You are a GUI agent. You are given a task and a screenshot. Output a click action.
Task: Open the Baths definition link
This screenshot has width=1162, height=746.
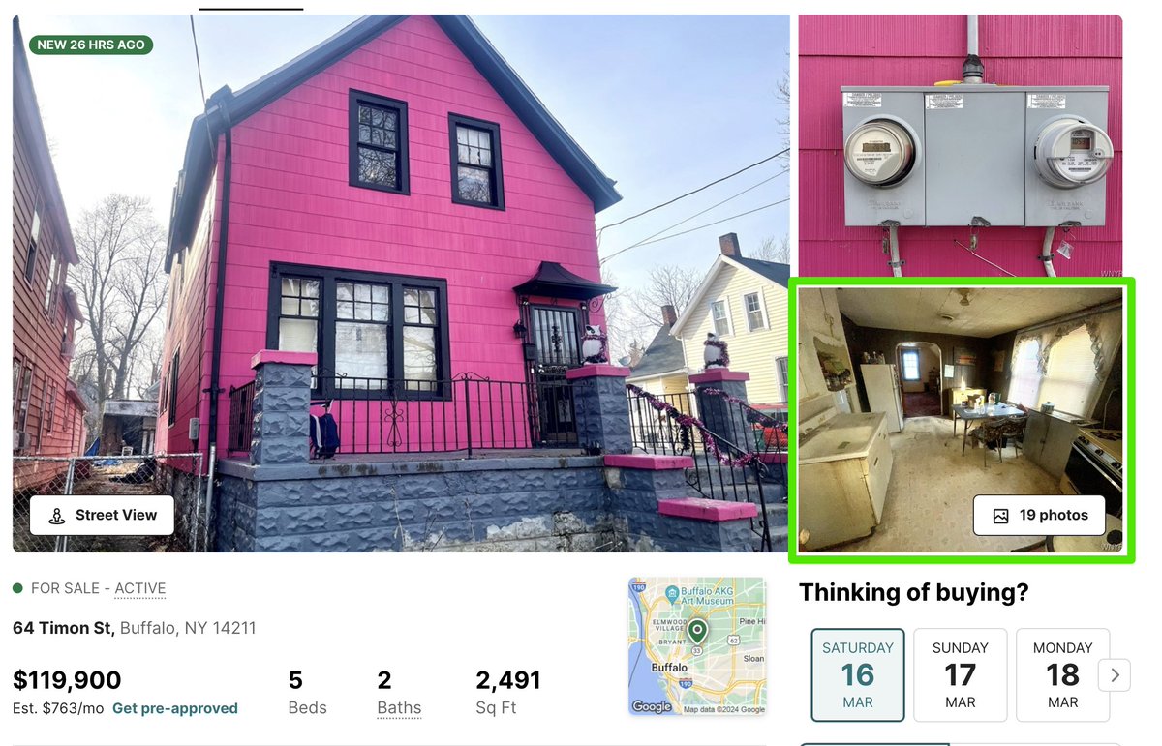click(x=399, y=708)
